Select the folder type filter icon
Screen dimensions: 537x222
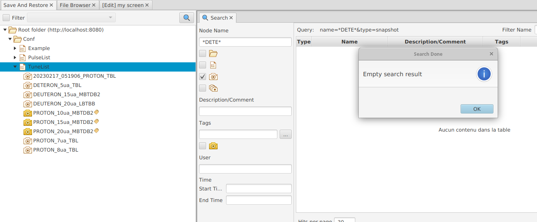(x=213, y=53)
